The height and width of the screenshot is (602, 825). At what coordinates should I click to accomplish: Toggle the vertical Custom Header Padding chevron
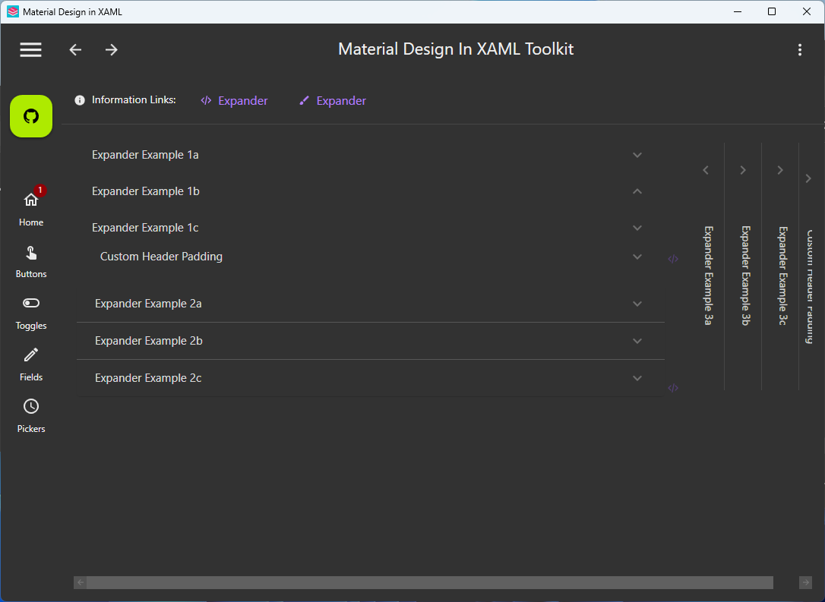point(809,178)
